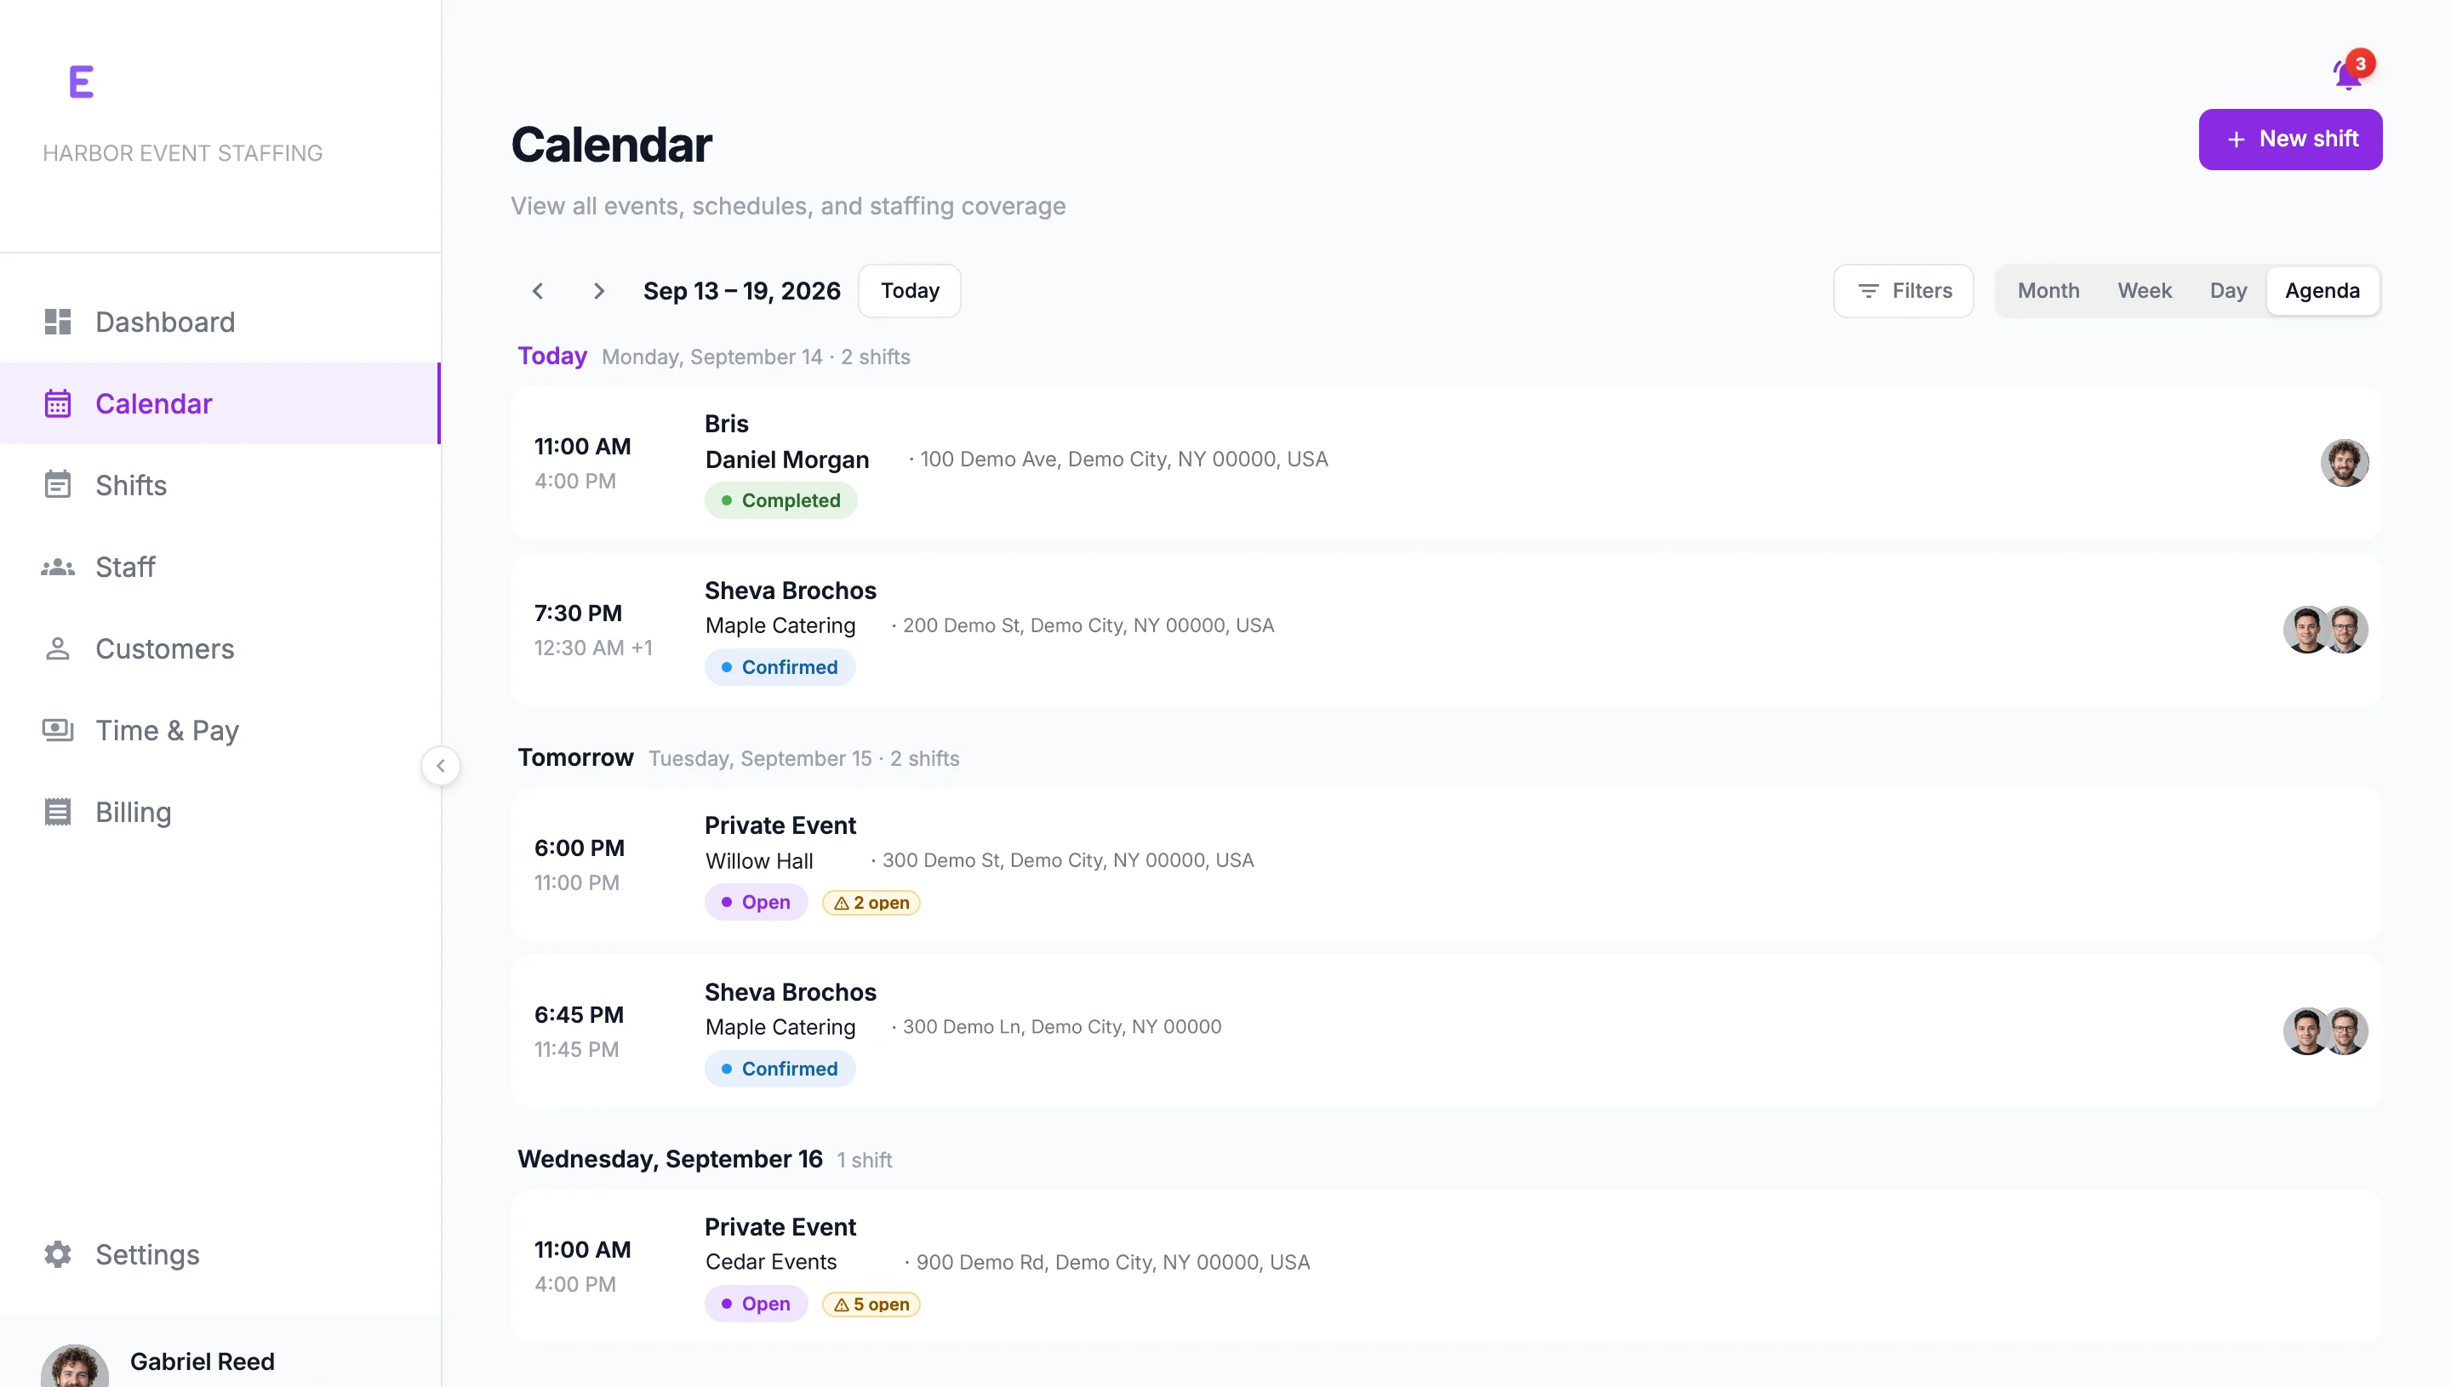Go to the previous week
The width and height of the screenshot is (2451, 1387).
pyautogui.click(x=537, y=290)
